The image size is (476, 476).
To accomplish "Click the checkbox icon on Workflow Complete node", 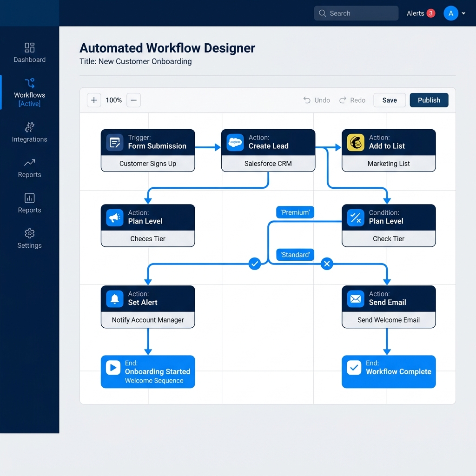I will coord(354,368).
